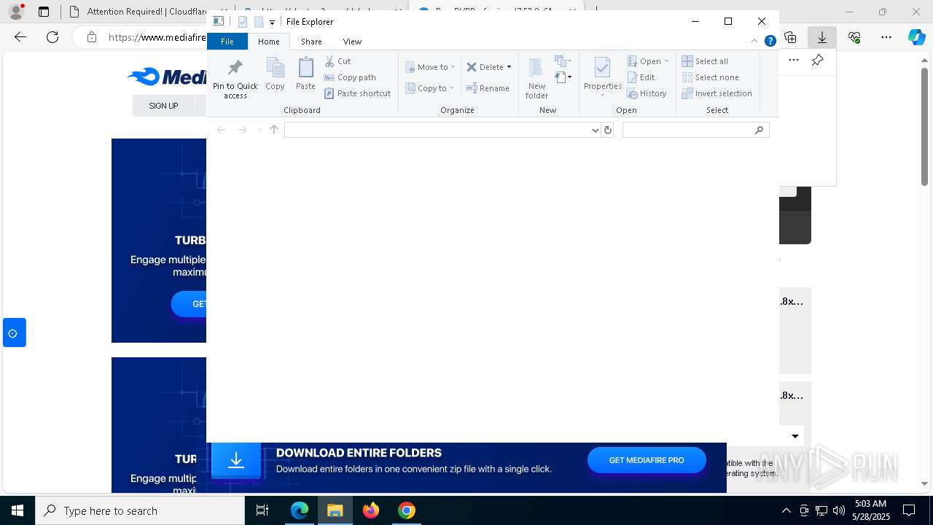Viewport: 933px width, 525px height.
Task: Choose Copy path in ribbon
Action: tap(350, 77)
